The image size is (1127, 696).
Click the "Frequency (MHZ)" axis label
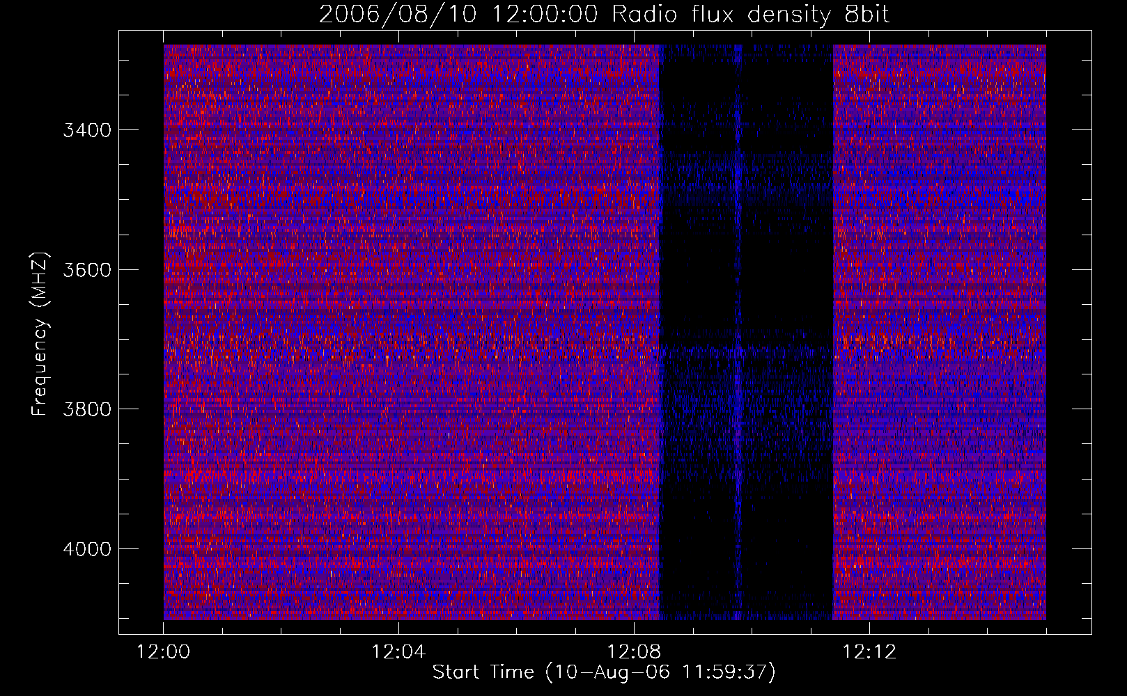pos(40,334)
